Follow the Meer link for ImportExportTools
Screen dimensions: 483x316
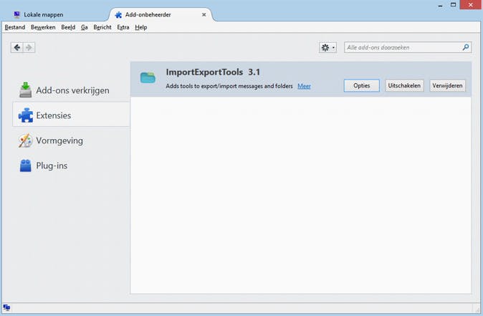point(304,86)
